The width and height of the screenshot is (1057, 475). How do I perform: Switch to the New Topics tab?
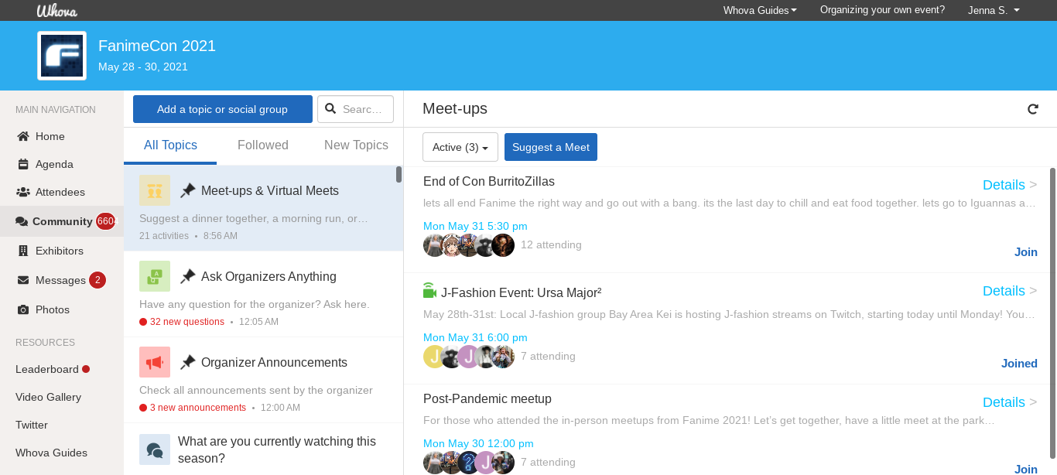tap(356, 145)
